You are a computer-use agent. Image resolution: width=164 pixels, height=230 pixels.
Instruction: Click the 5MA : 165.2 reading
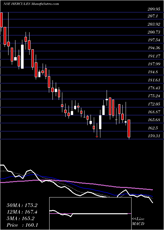20,218
